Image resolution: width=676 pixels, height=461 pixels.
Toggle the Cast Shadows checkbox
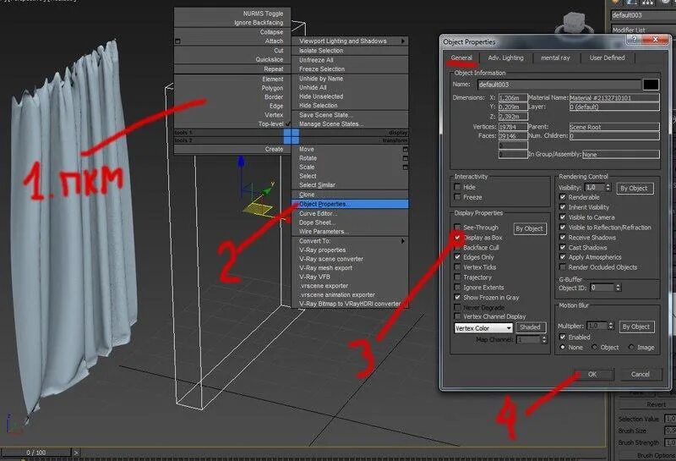click(x=563, y=247)
